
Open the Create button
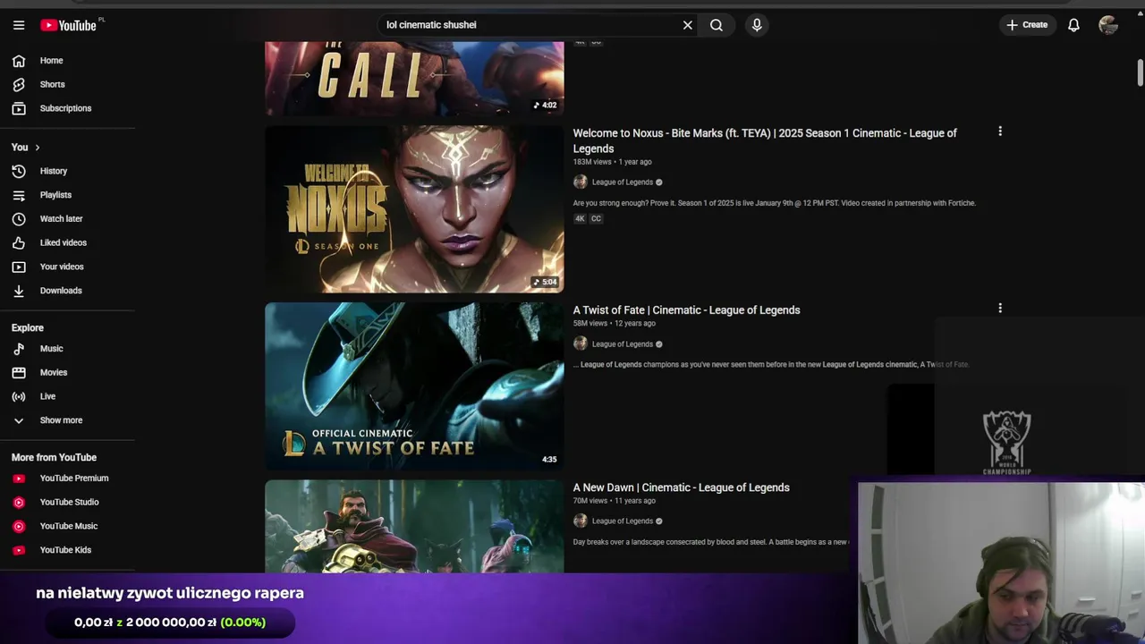(1027, 25)
